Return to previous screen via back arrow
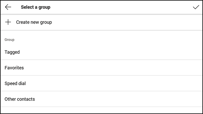203x114 pixels. 8,7
